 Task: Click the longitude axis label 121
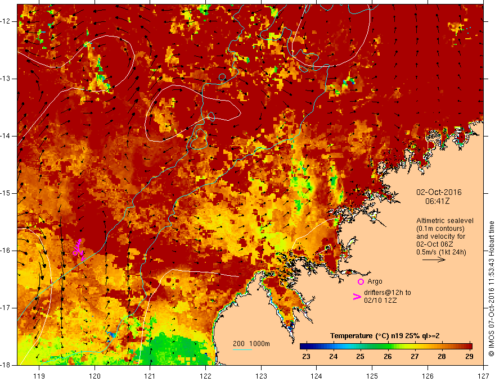point(150,376)
